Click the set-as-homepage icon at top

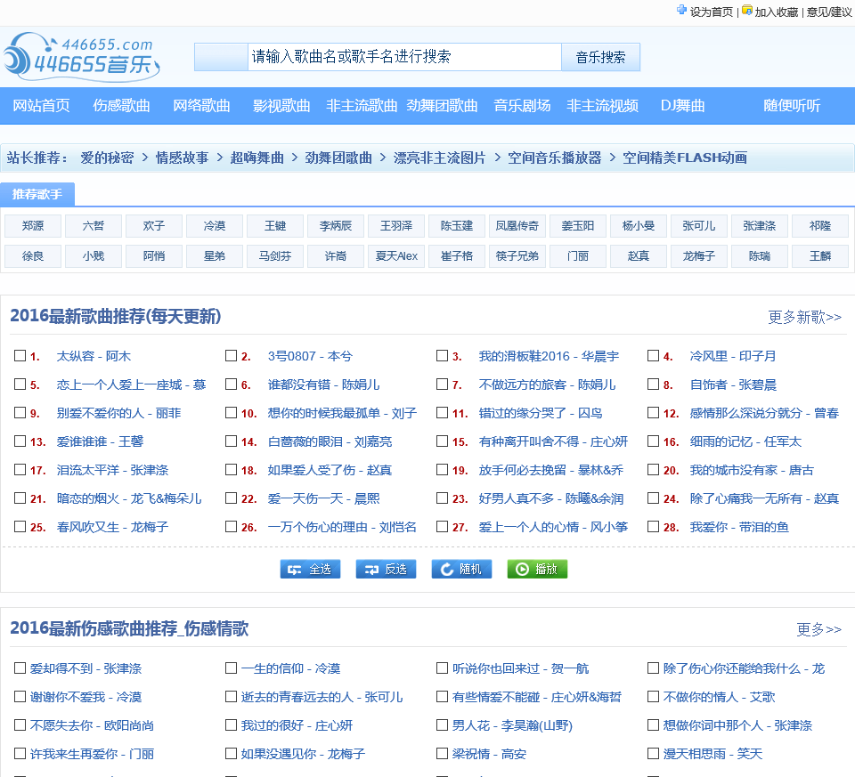pos(681,10)
